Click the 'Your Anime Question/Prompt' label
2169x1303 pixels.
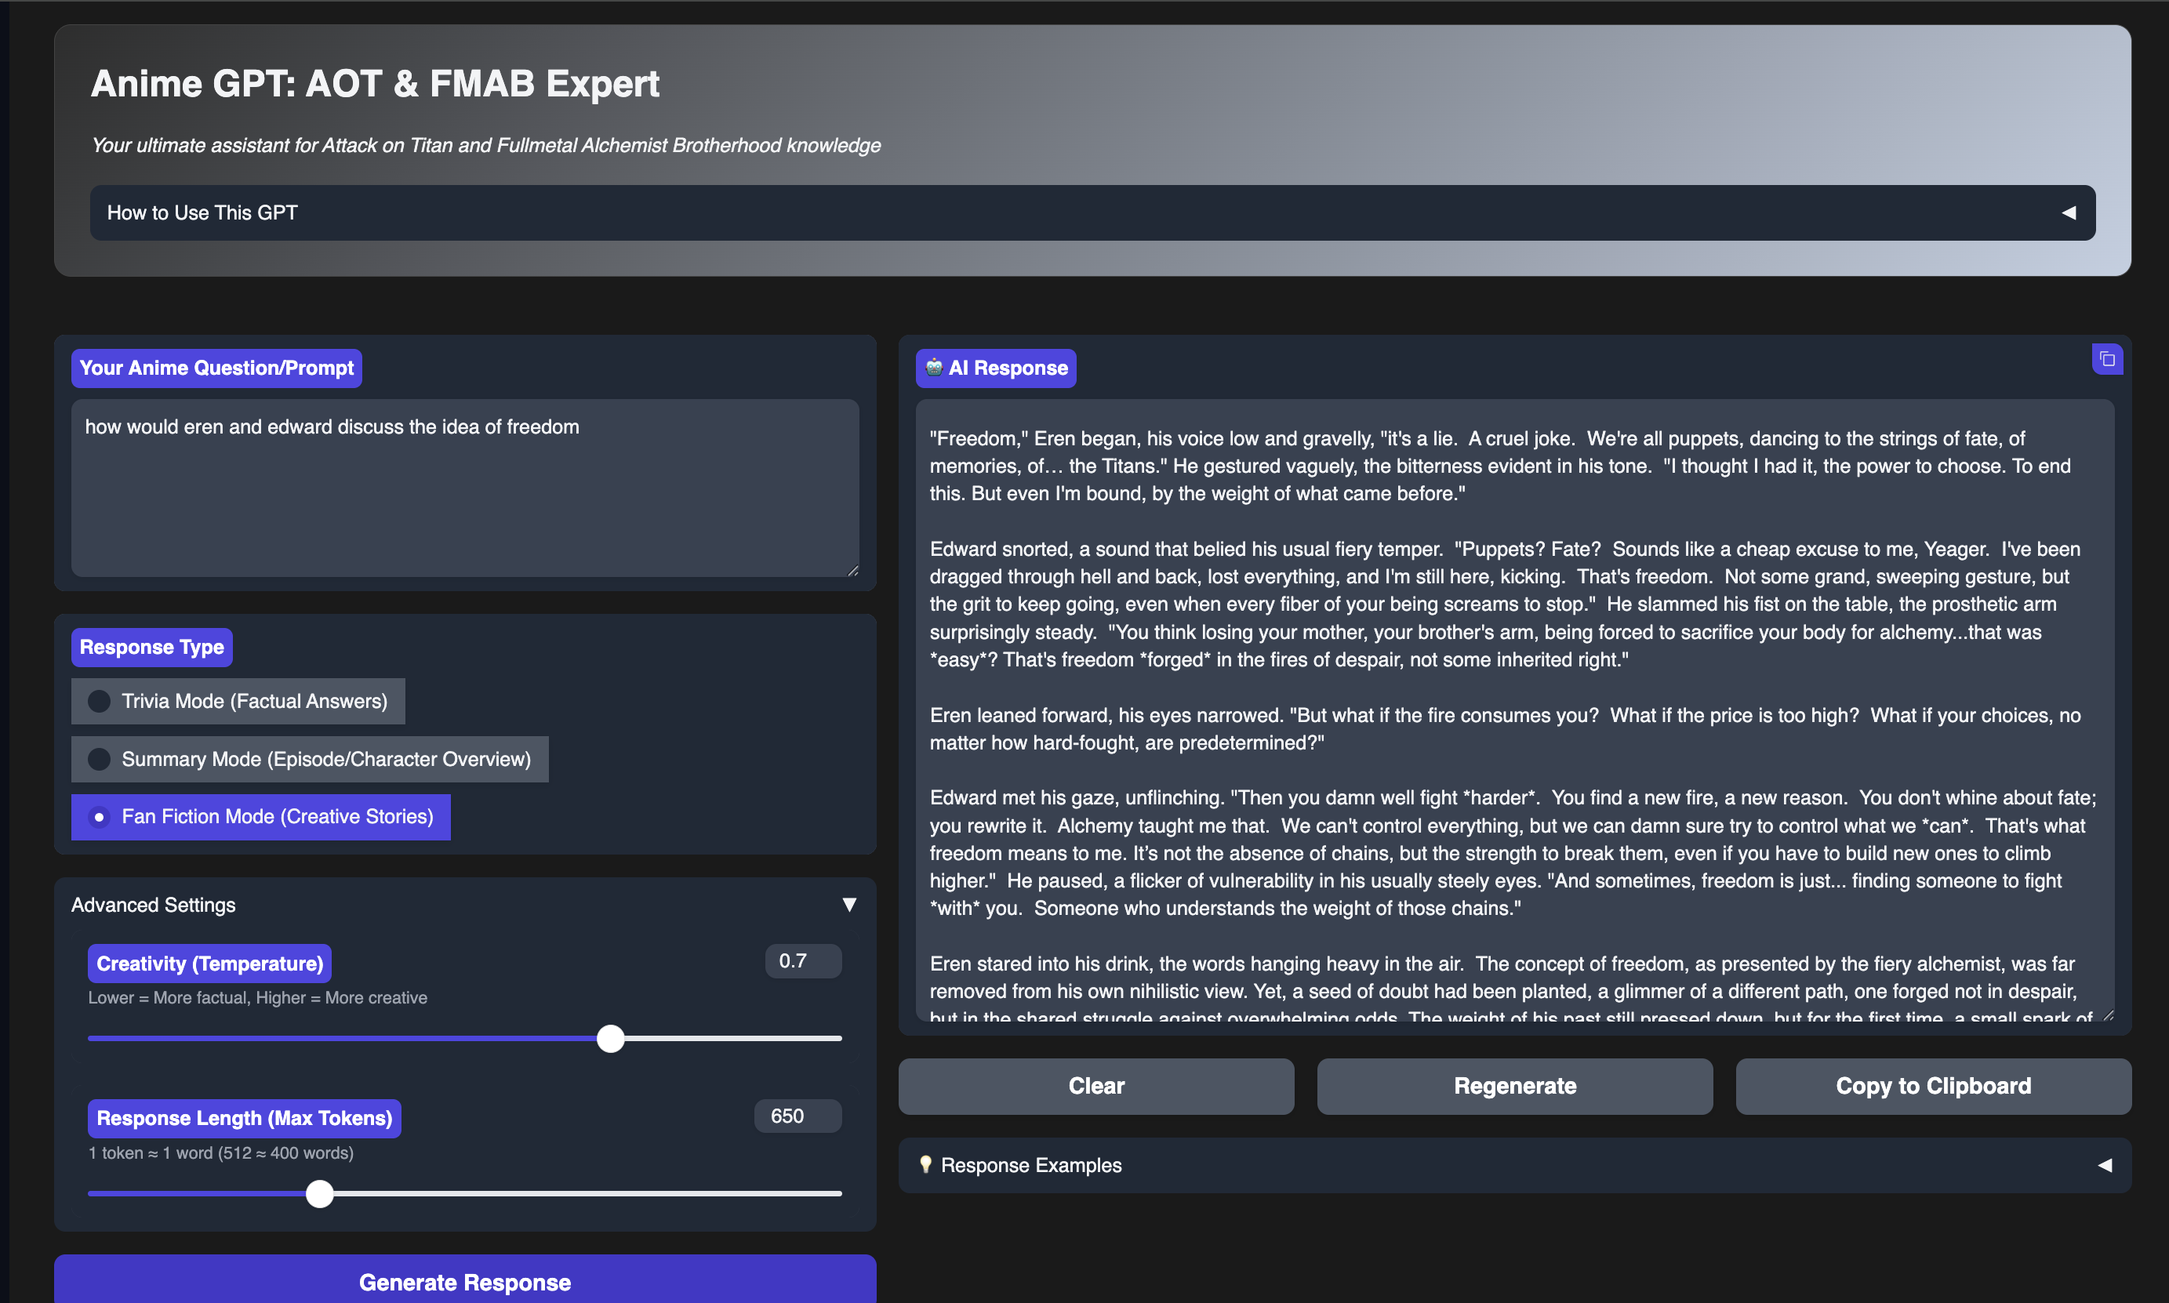tap(216, 368)
